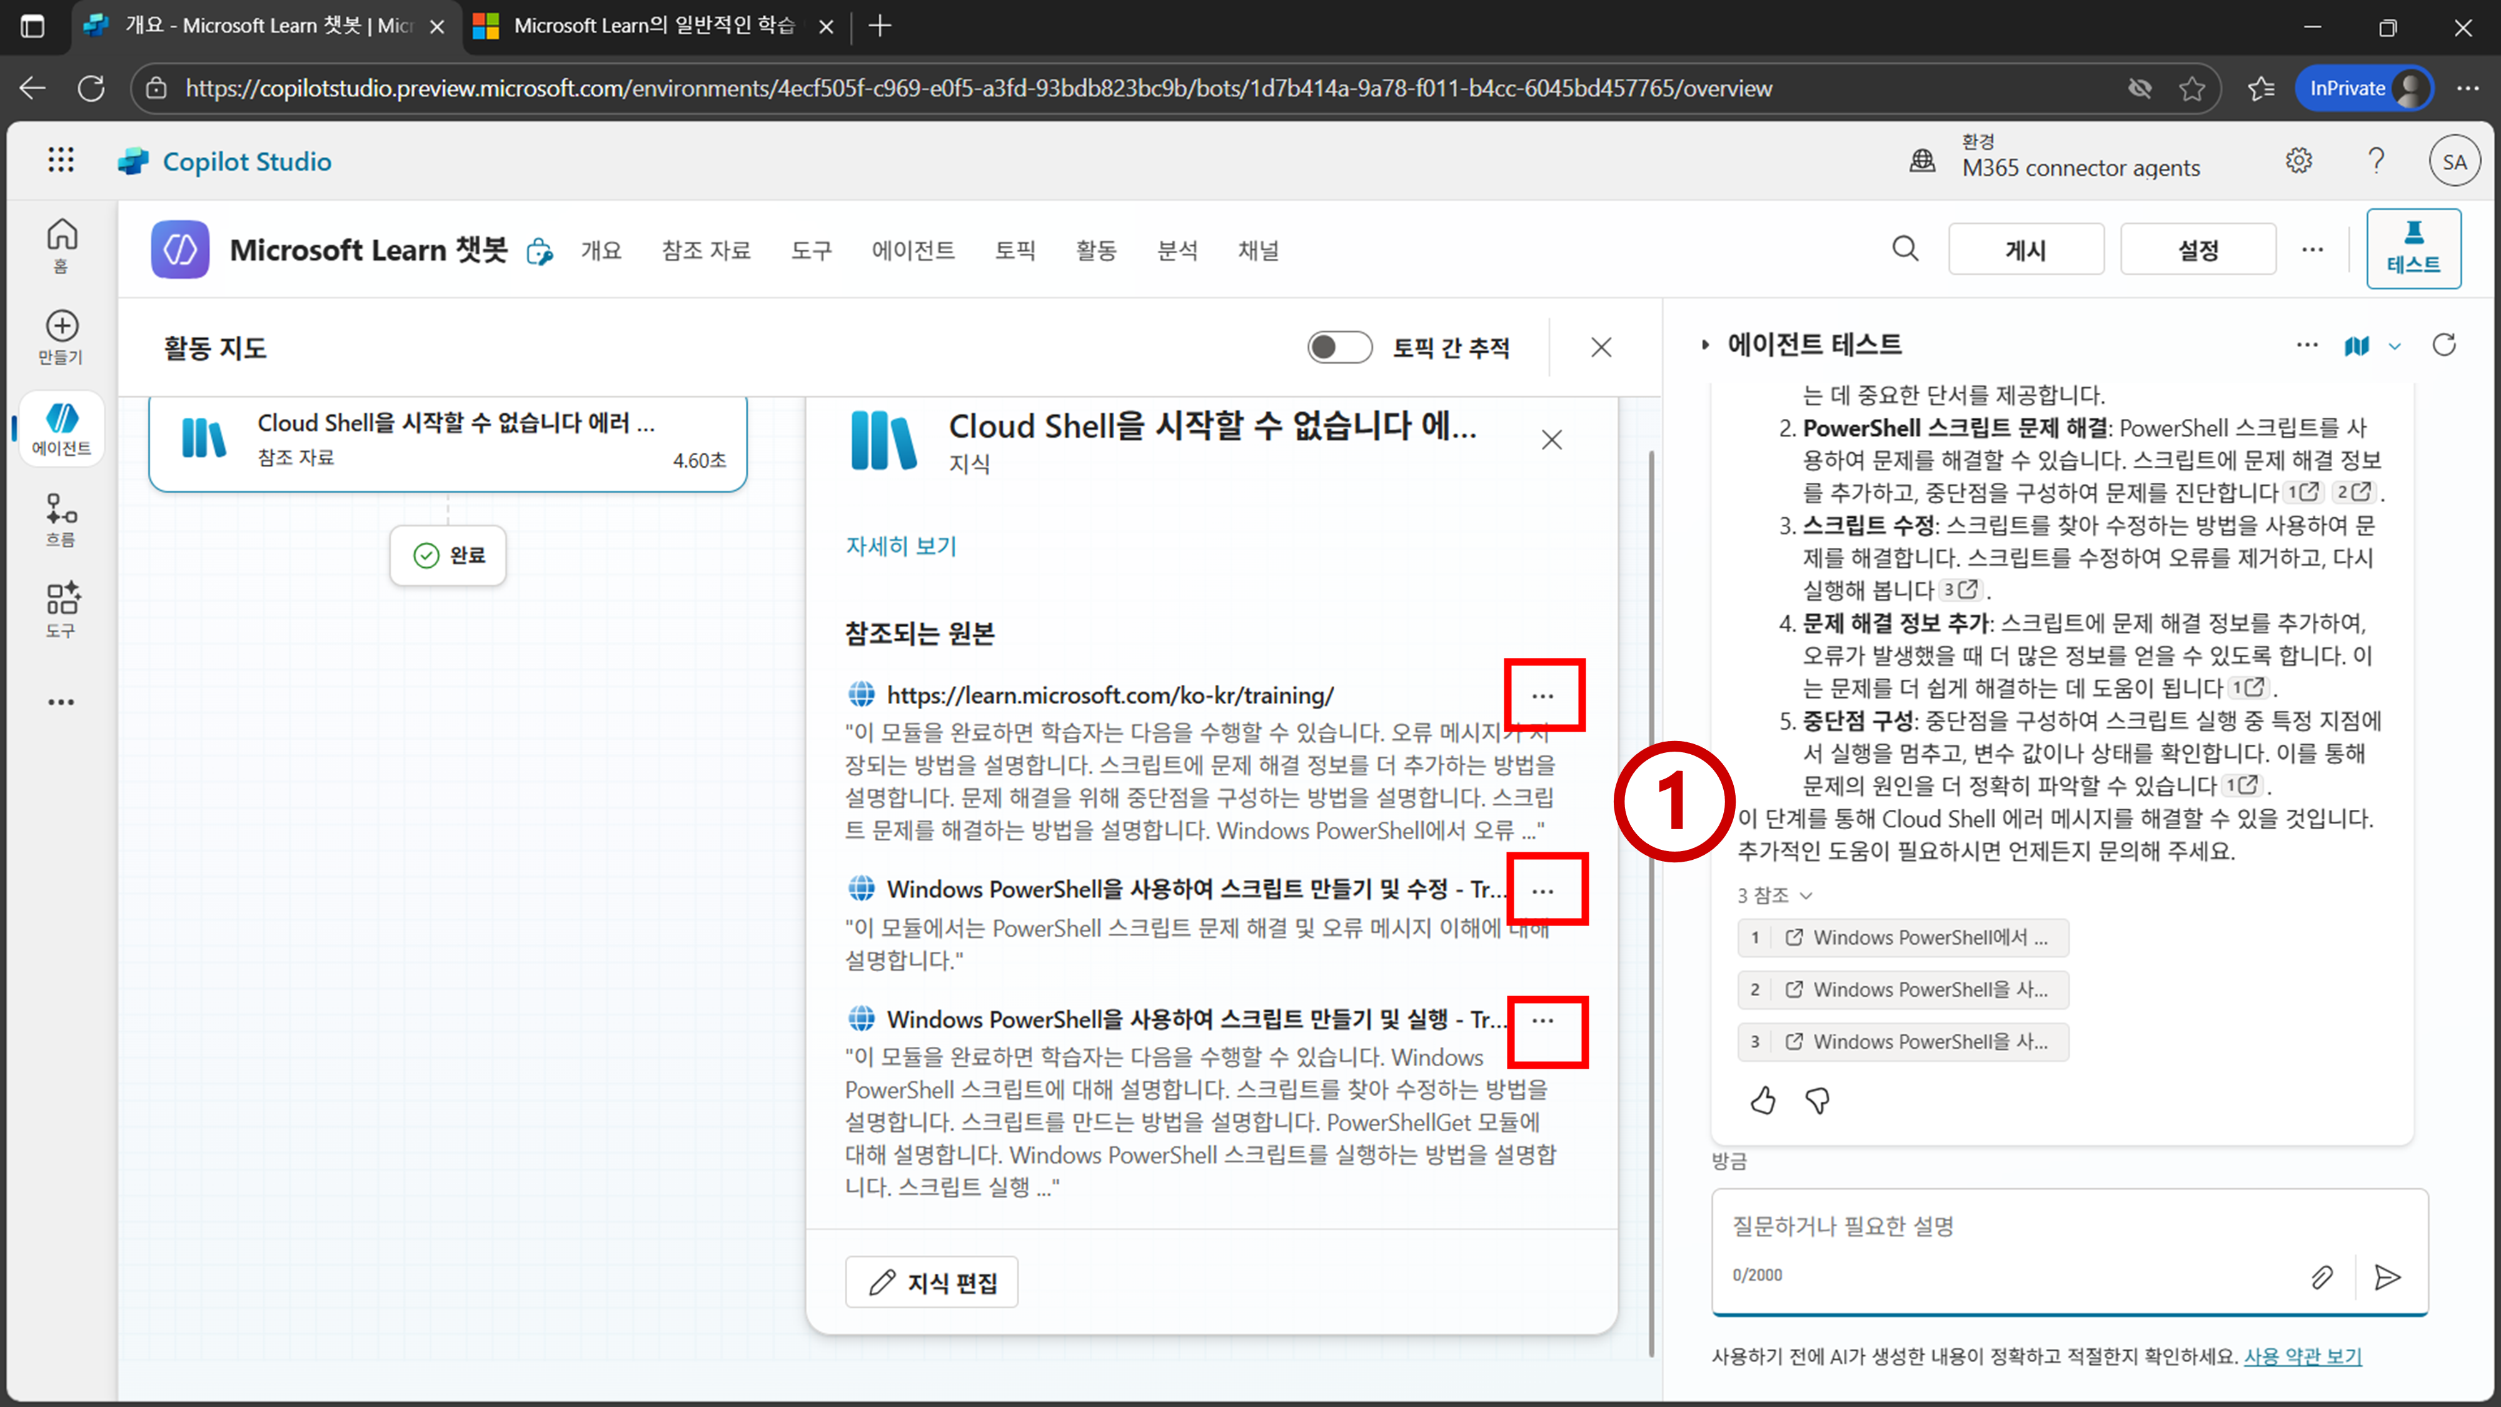This screenshot has width=2501, height=1407.
Task: Collapse the 에이전트 테스트 panel arrow
Action: pyautogui.click(x=1705, y=345)
